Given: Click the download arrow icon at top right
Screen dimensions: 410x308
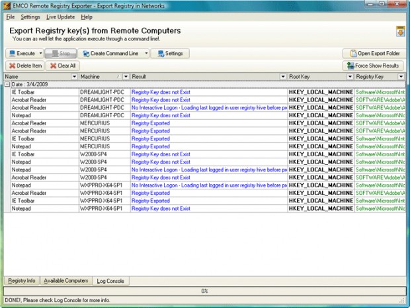Looking at the screenshot, I should point(400,31).
